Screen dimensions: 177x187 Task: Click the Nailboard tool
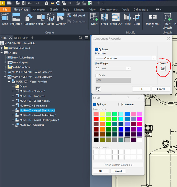tap(76, 16)
